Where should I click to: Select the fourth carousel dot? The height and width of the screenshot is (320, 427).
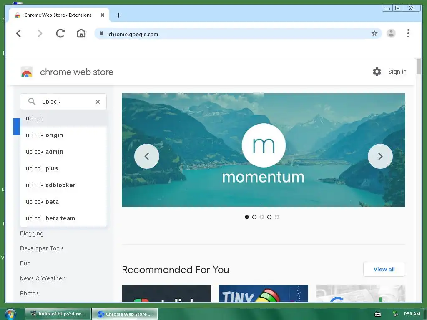point(269,217)
